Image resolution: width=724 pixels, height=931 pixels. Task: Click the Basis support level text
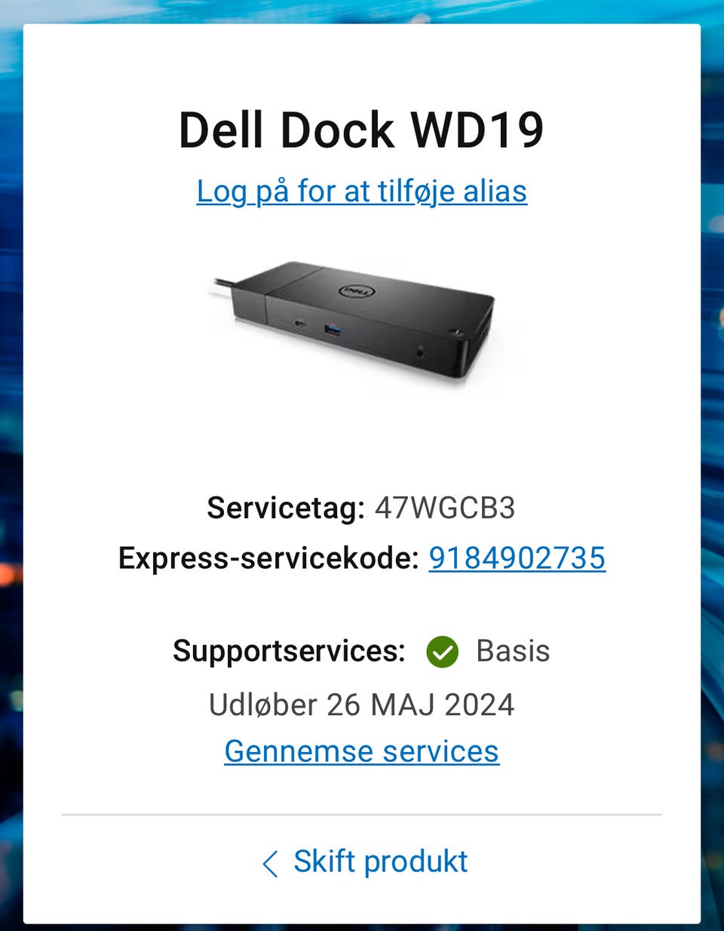point(513,651)
